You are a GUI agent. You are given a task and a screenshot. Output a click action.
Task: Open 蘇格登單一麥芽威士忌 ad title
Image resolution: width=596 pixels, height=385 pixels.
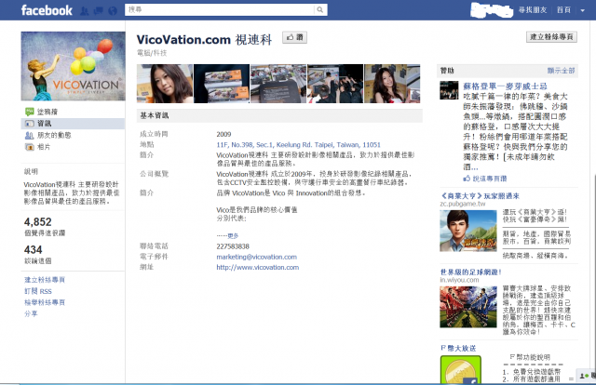(x=505, y=86)
